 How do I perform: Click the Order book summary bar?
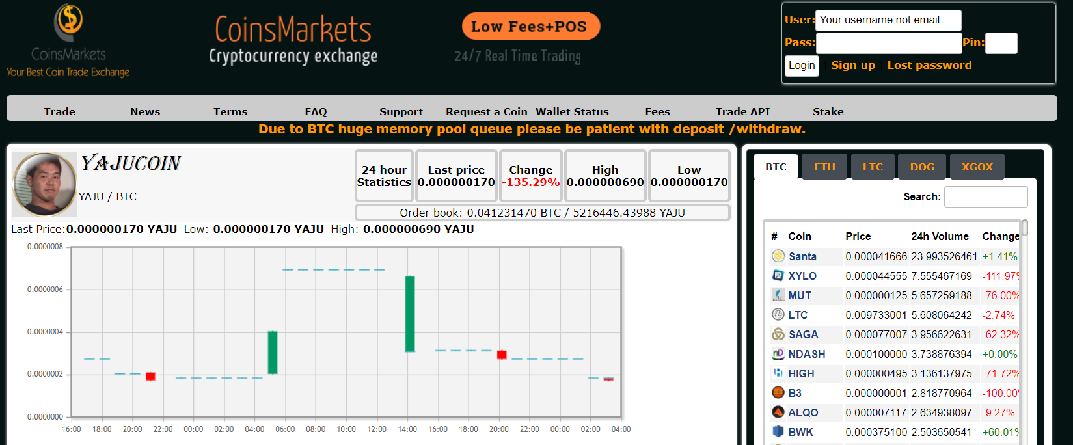point(542,213)
